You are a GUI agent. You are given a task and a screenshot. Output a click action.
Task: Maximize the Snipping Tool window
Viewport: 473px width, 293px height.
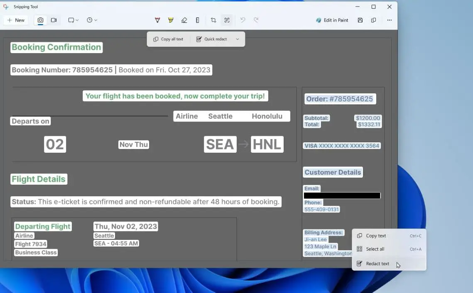373,7
